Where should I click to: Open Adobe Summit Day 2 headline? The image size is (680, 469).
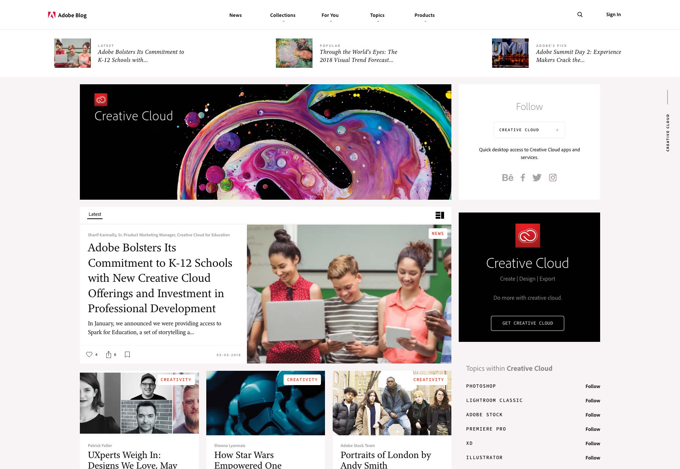[579, 56]
